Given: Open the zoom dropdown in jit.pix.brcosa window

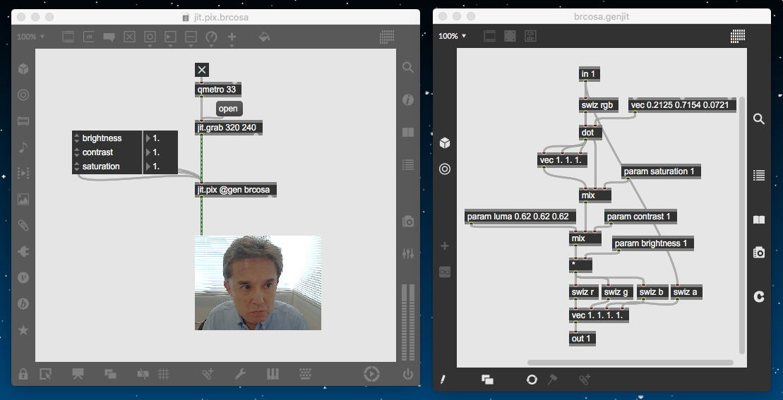Looking at the screenshot, I should [x=30, y=37].
